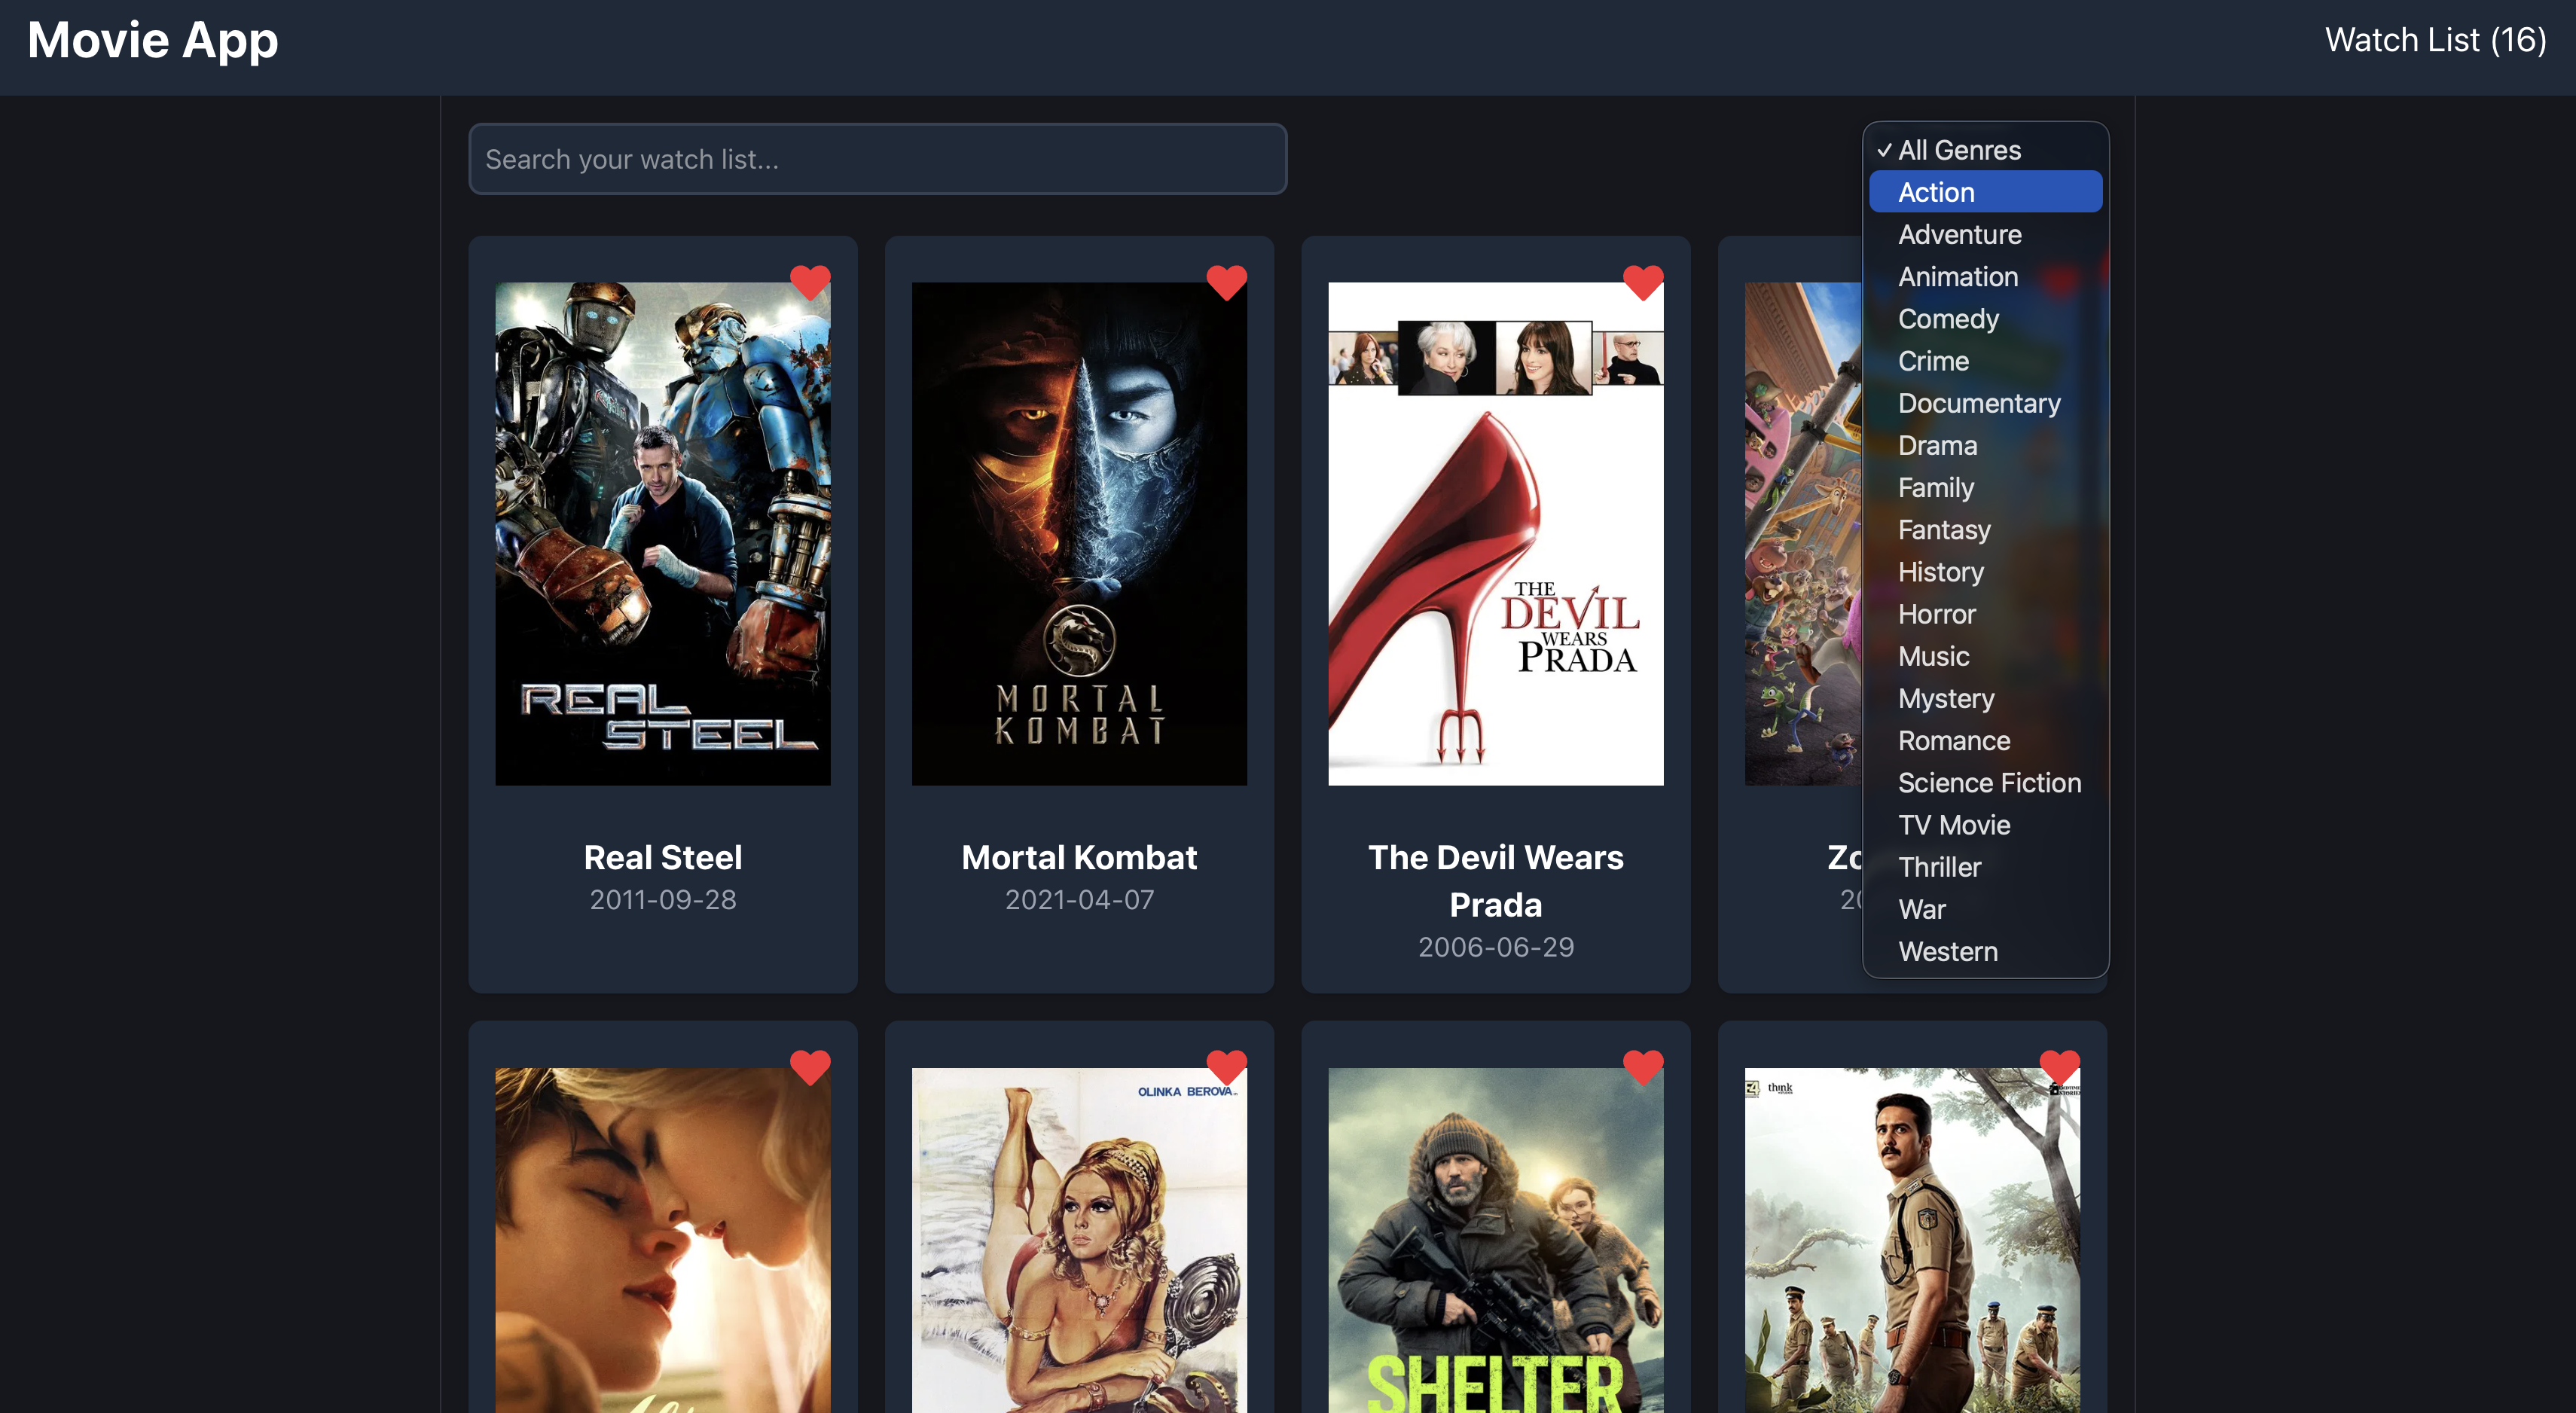
Task: Open The Devil Wears Prada poster
Action: coord(1496,533)
